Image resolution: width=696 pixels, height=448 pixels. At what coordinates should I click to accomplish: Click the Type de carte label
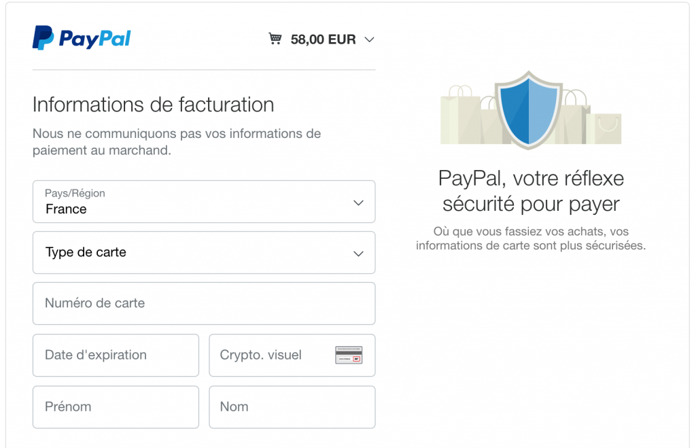pos(86,252)
